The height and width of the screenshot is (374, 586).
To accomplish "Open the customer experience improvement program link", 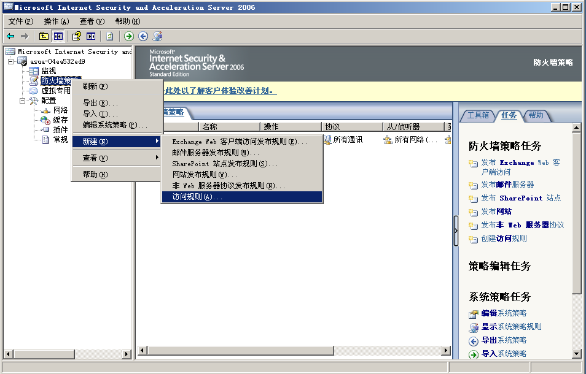I will [221, 91].
